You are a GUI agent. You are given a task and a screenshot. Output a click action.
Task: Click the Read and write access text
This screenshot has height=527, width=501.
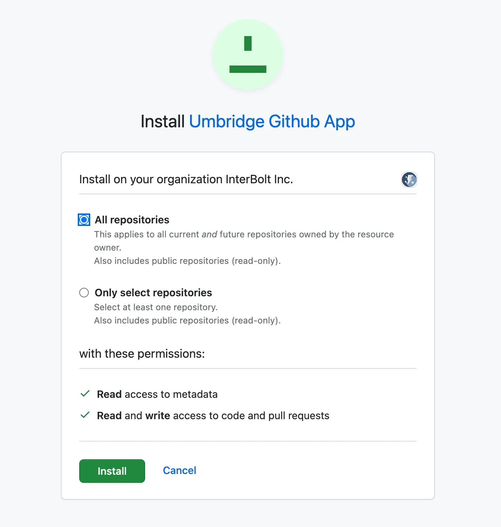pyautogui.click(x=213, y=415)
